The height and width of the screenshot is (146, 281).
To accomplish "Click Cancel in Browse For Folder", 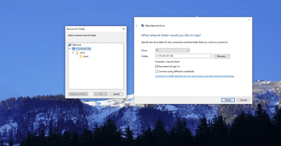I will (116, 94).
